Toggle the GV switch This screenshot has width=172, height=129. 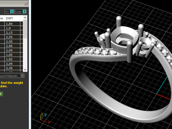(x=9, y=11)
